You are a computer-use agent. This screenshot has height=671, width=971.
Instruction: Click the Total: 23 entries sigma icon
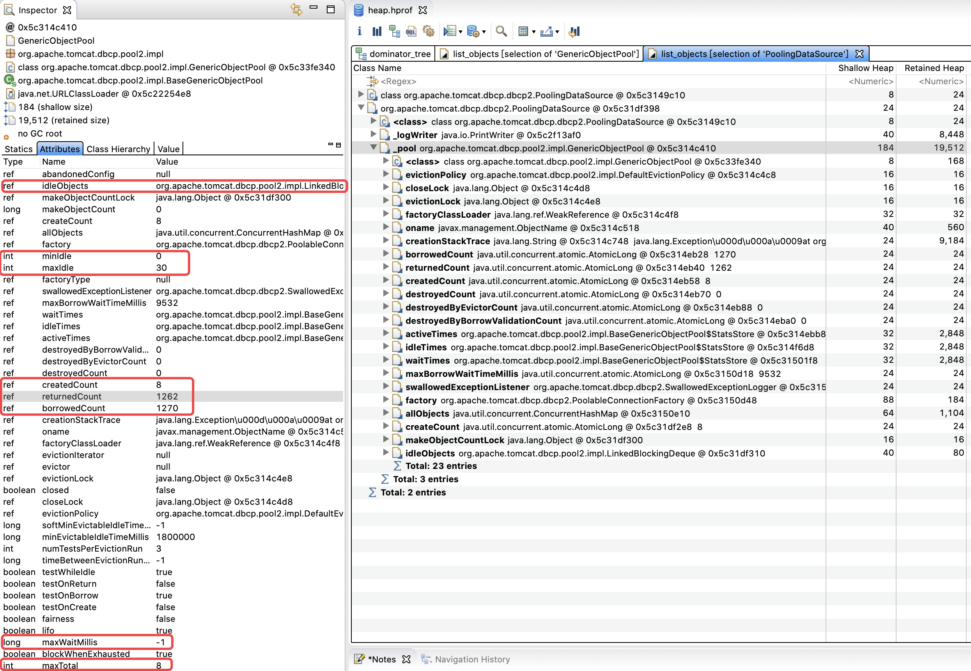click(x=397, y=466)
